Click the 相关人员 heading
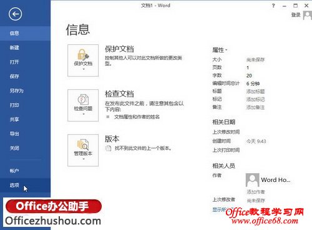The height and width of the screenshot is (230, 312). [223, 166]
